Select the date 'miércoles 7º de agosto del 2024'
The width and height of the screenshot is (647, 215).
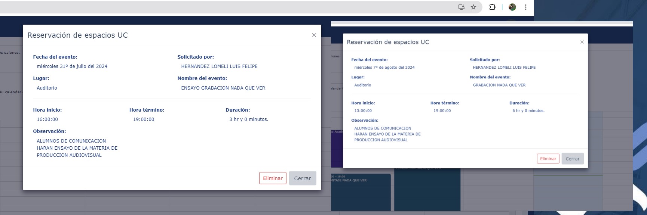pos(384,68)
